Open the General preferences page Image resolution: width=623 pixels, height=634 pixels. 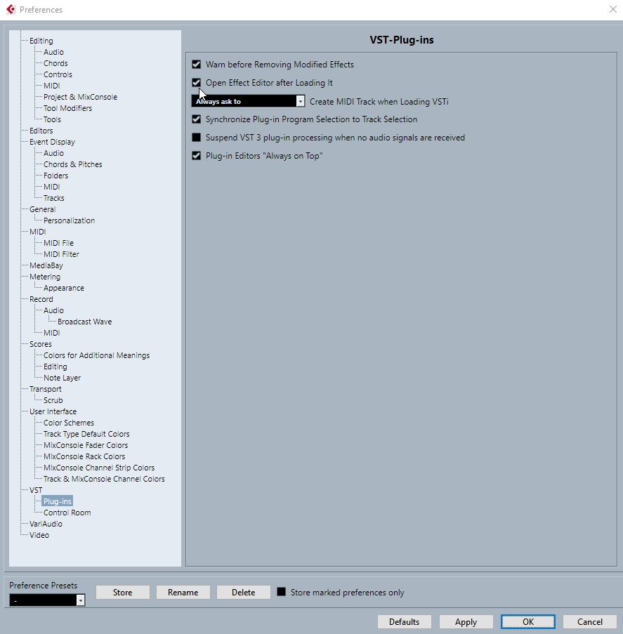(x=42, y=209)
